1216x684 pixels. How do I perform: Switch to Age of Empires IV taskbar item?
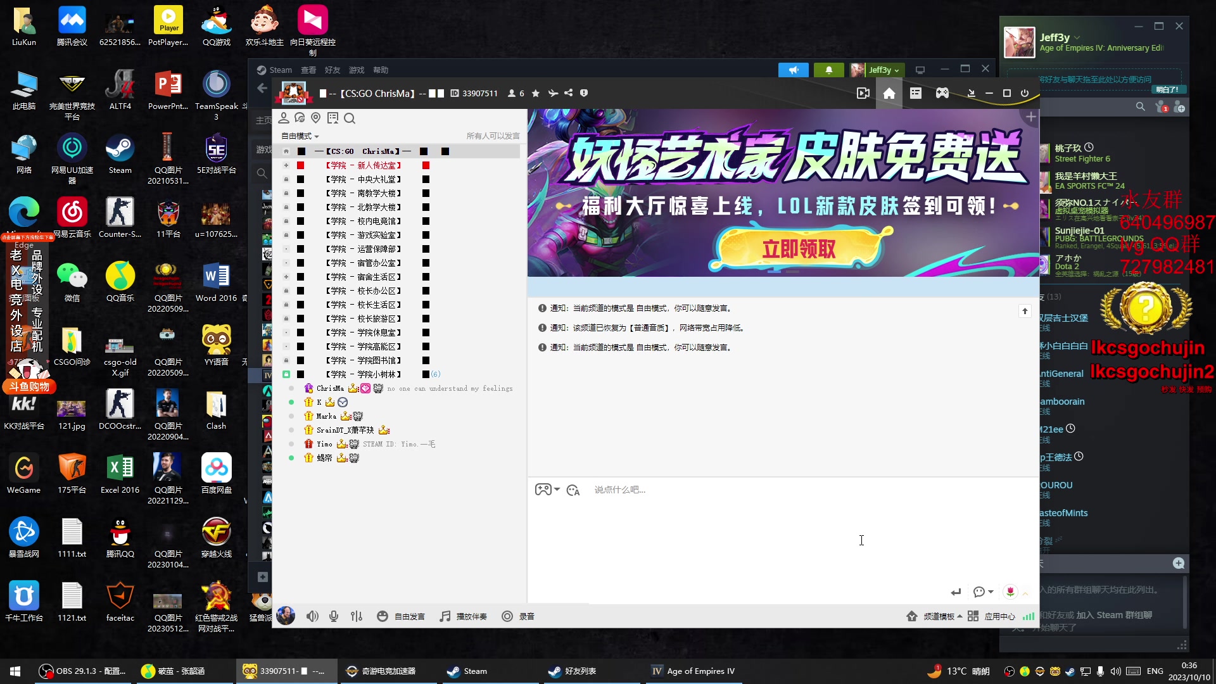(693, 671)
